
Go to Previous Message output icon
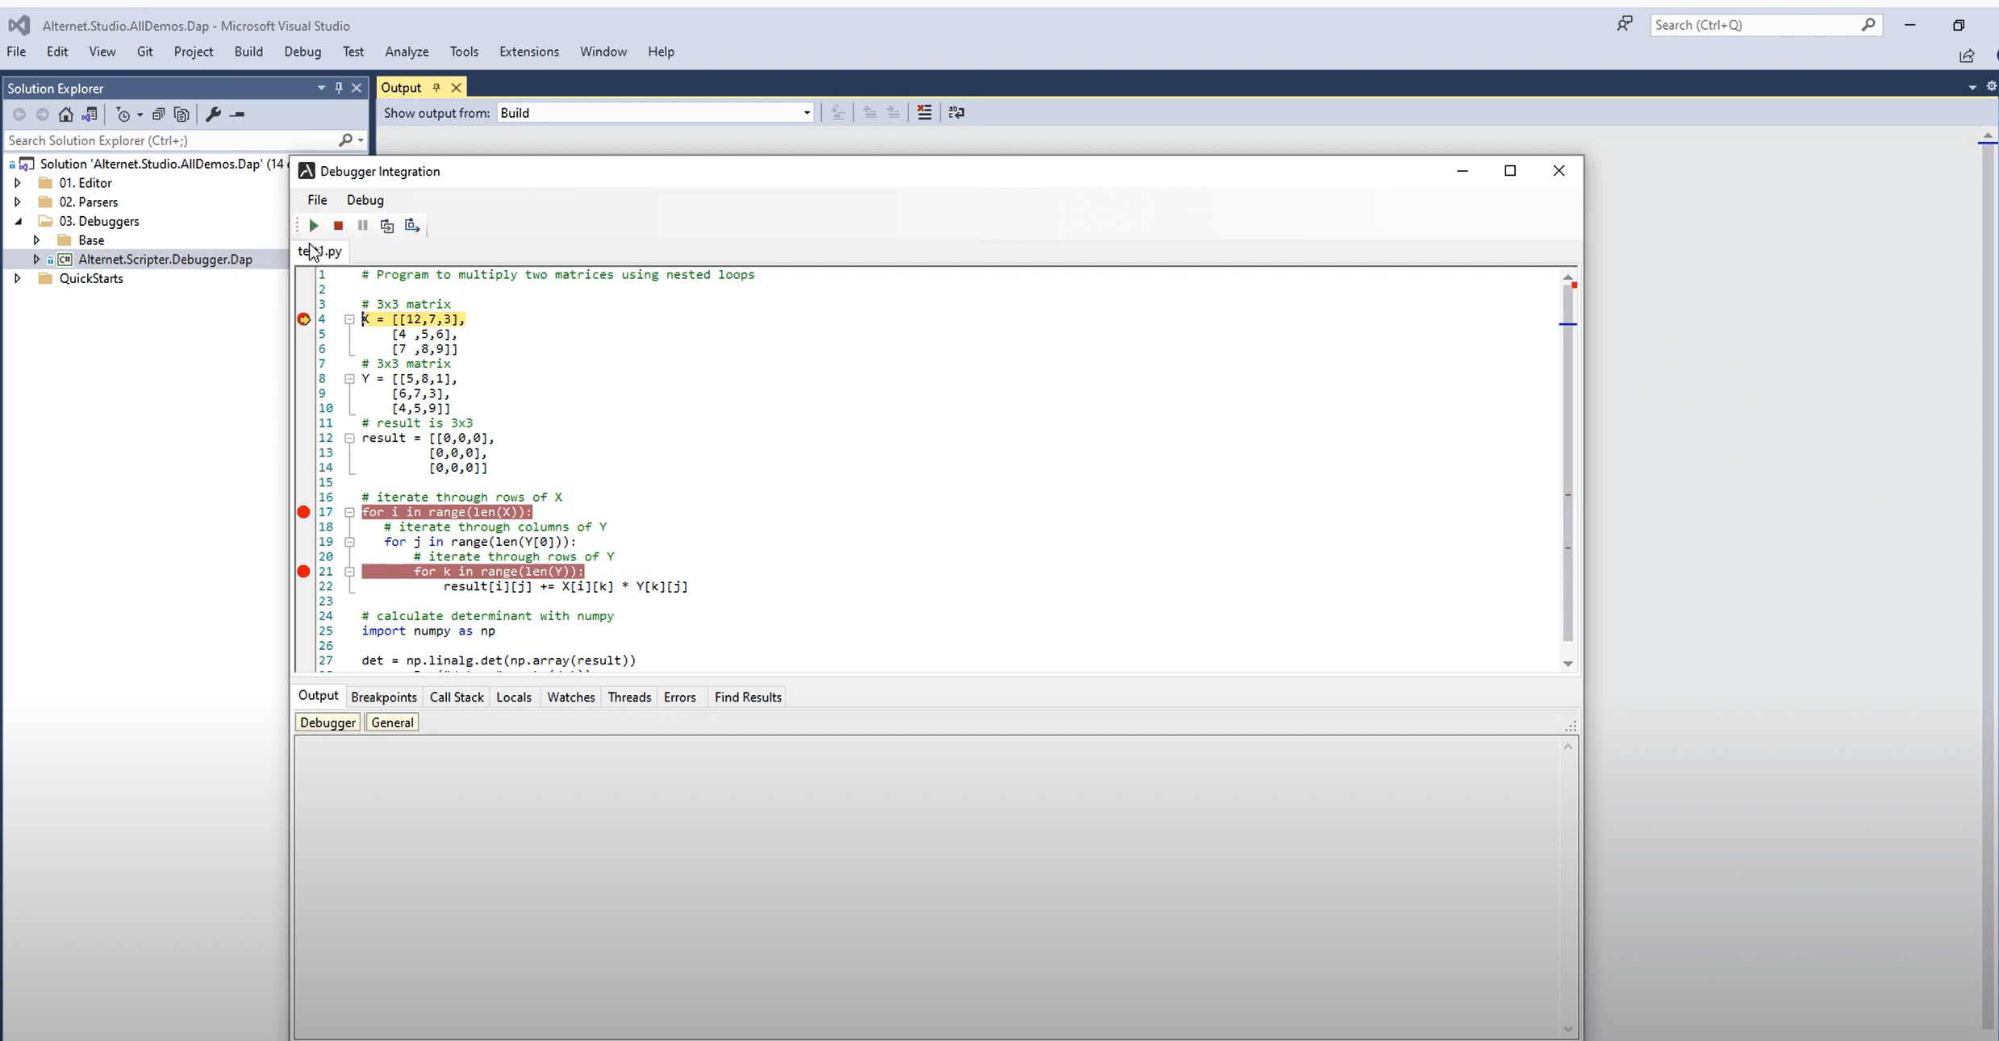(x=870, y=113)
